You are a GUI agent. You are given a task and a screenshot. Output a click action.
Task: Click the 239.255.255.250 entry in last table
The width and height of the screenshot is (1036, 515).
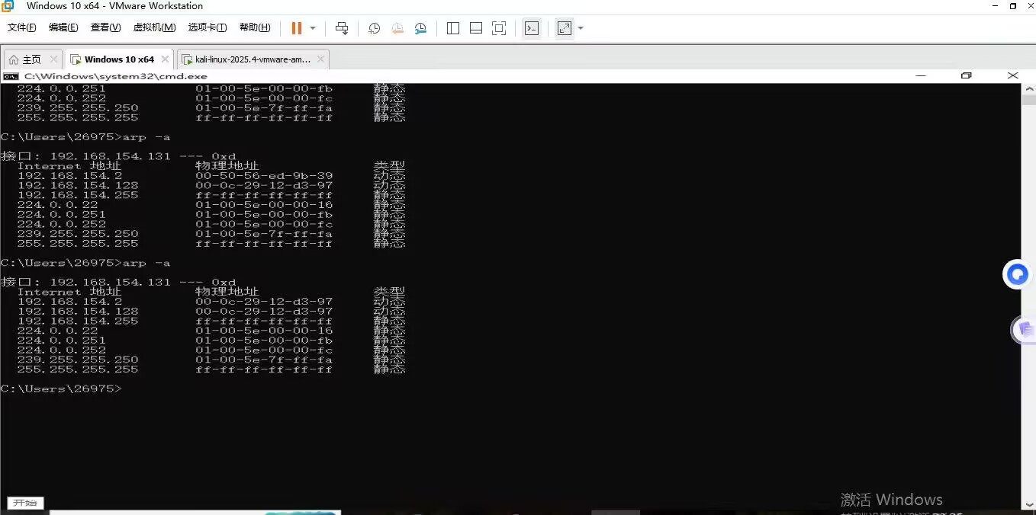[78, 360]
